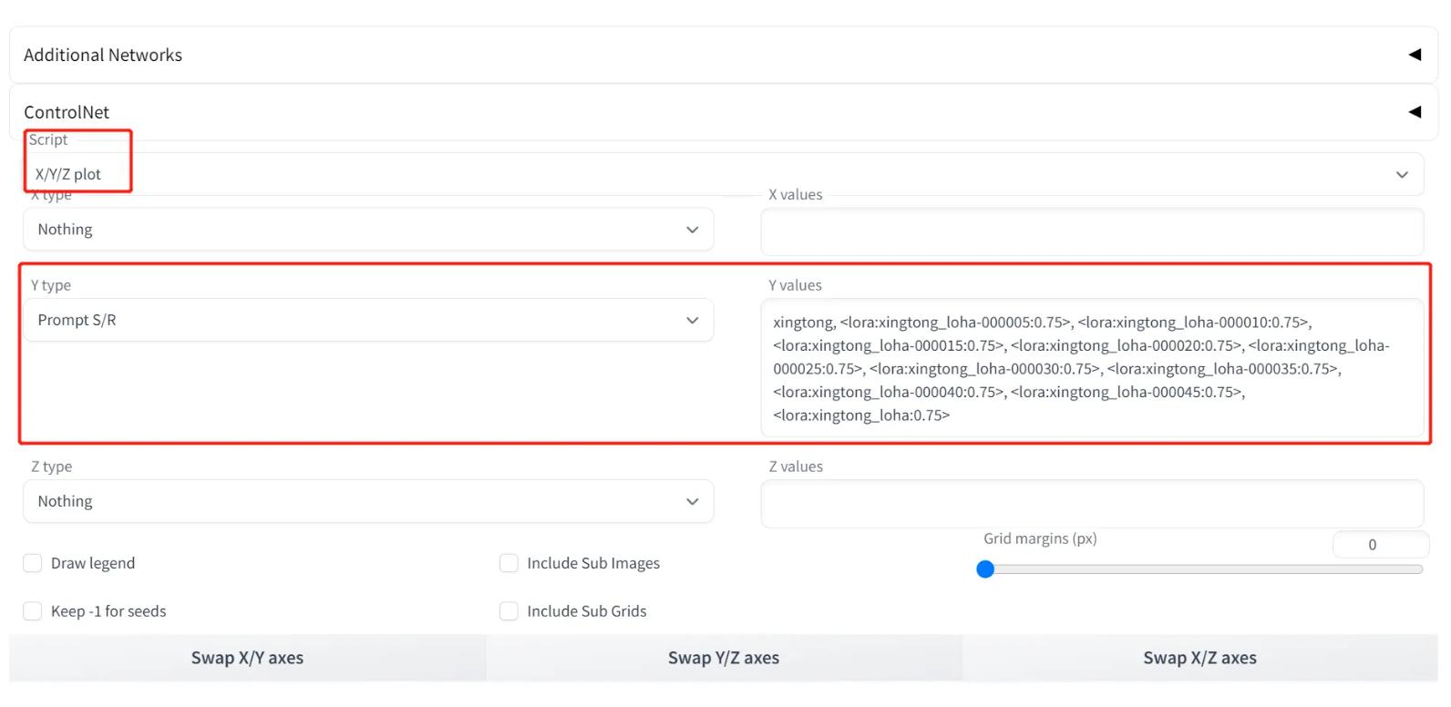Focus the Z values text box
1451x707 pixels.
[1092, 504]
